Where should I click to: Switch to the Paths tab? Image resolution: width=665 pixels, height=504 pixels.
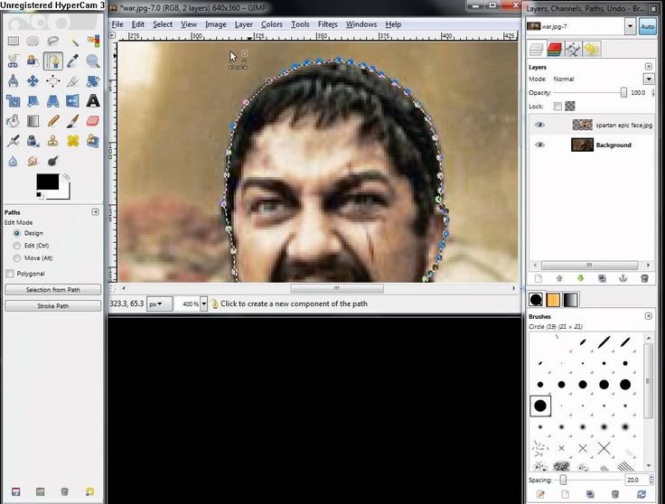click(x=573, y=49)
